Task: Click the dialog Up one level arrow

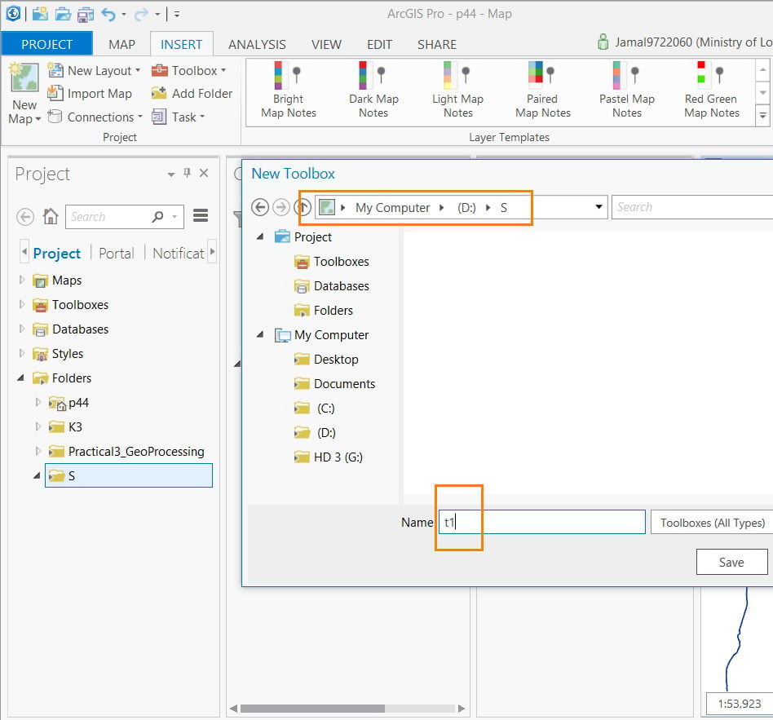Action: coord(303,207)
